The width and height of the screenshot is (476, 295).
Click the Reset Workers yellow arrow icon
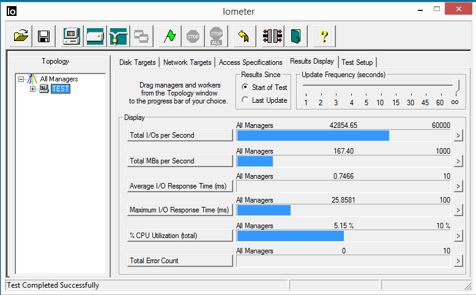coord(243,36)
